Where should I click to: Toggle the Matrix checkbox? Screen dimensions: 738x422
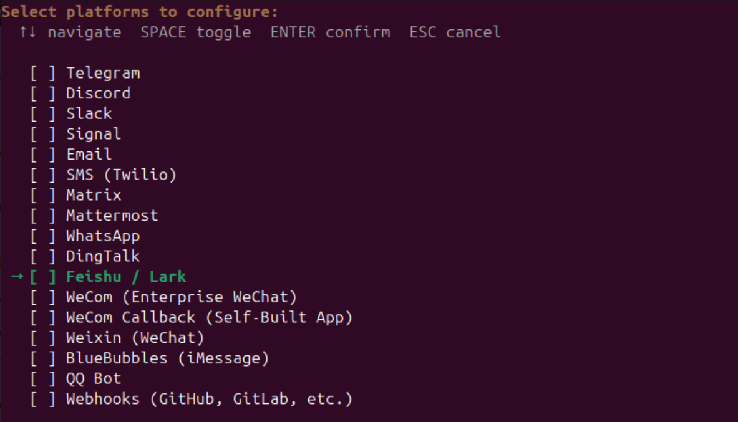[x=43, y=196]
